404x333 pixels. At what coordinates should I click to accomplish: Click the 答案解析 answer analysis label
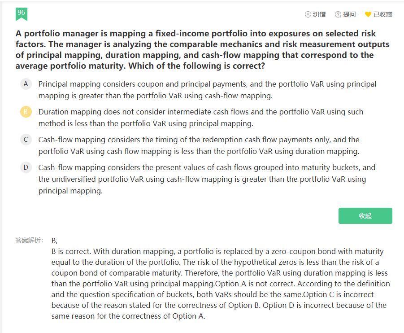[x=30, y=240]
